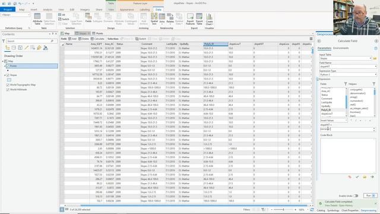Click the View Details link
This screenshot has width=380, height=214.
click(331, 206)
